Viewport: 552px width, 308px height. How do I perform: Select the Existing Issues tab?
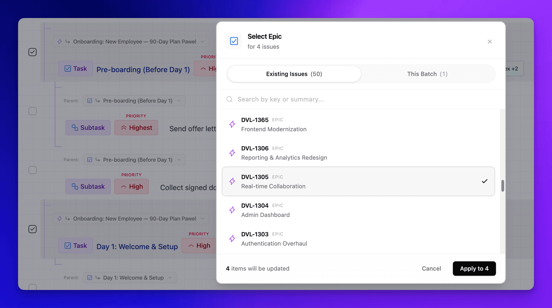pyautogui.click(x=294, y=74)
